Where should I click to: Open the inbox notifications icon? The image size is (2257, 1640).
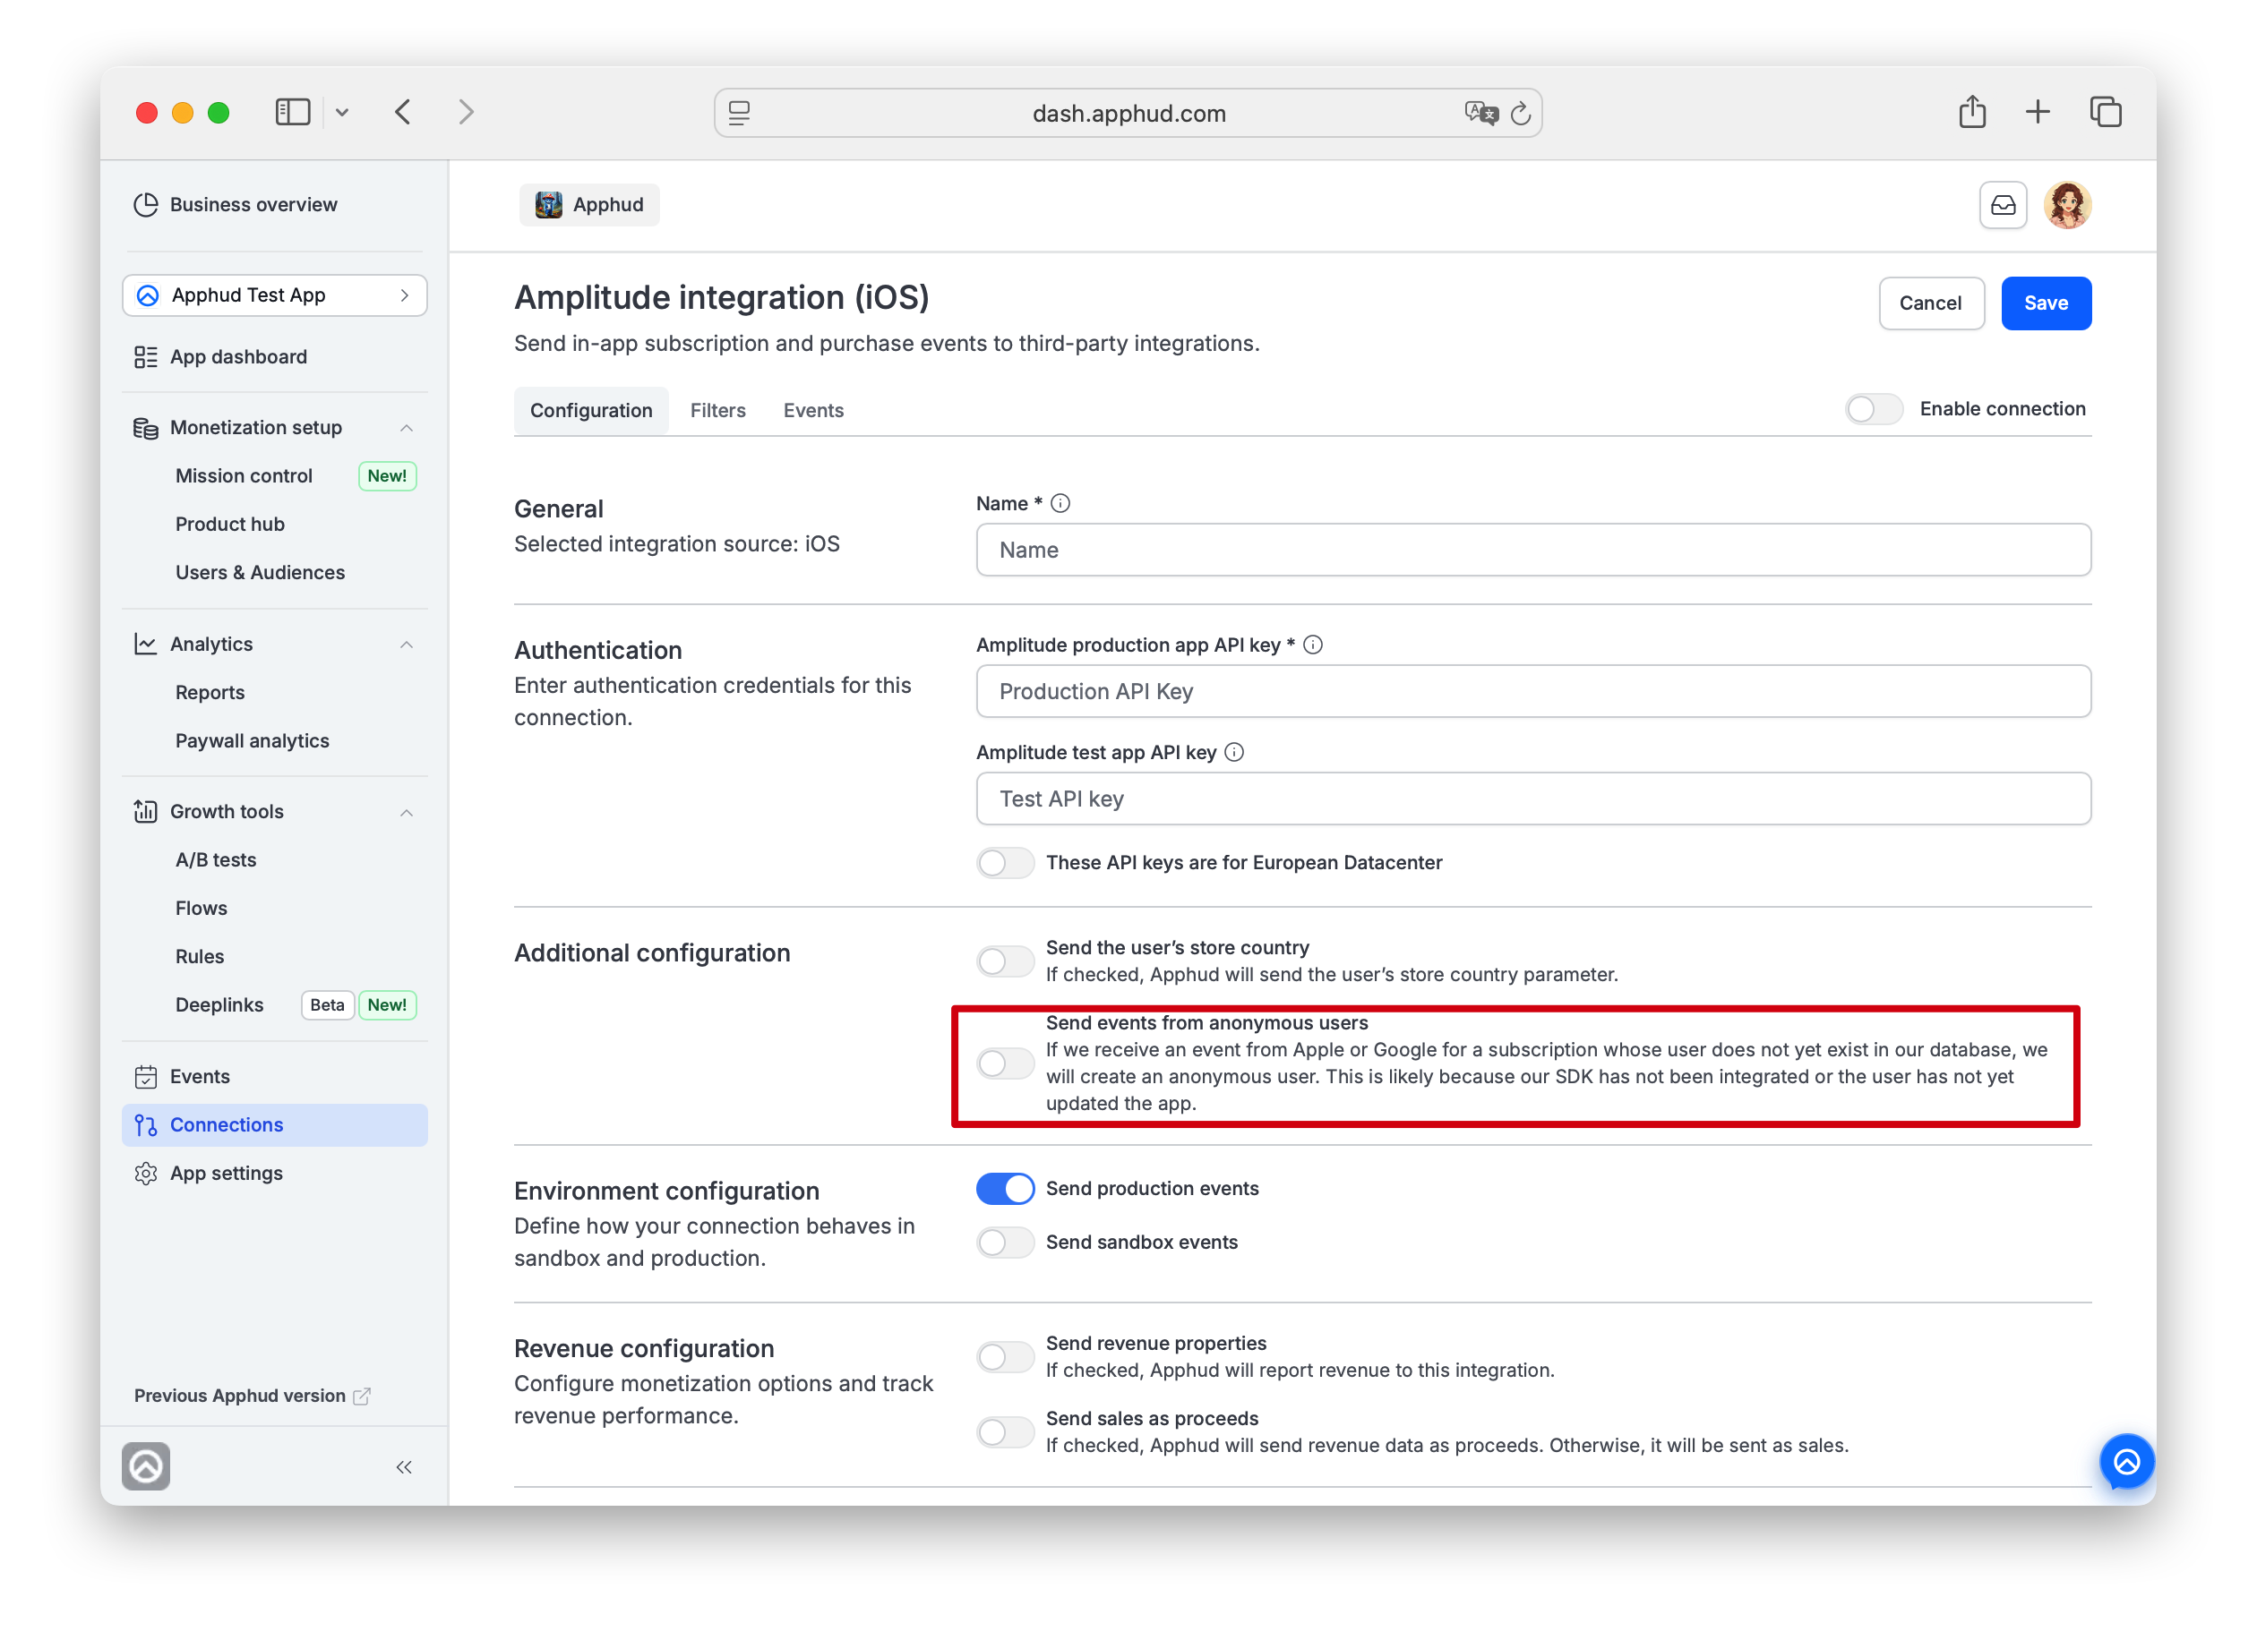[x=2003, y=205]
